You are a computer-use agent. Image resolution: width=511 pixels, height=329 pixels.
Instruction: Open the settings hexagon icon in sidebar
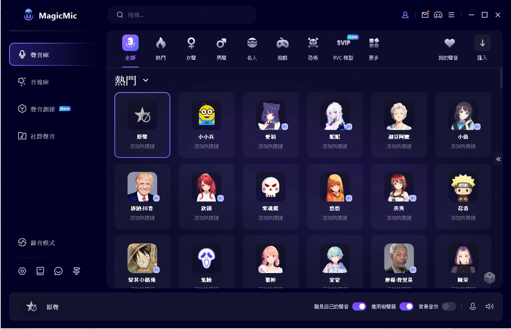[x=22, y=271]
